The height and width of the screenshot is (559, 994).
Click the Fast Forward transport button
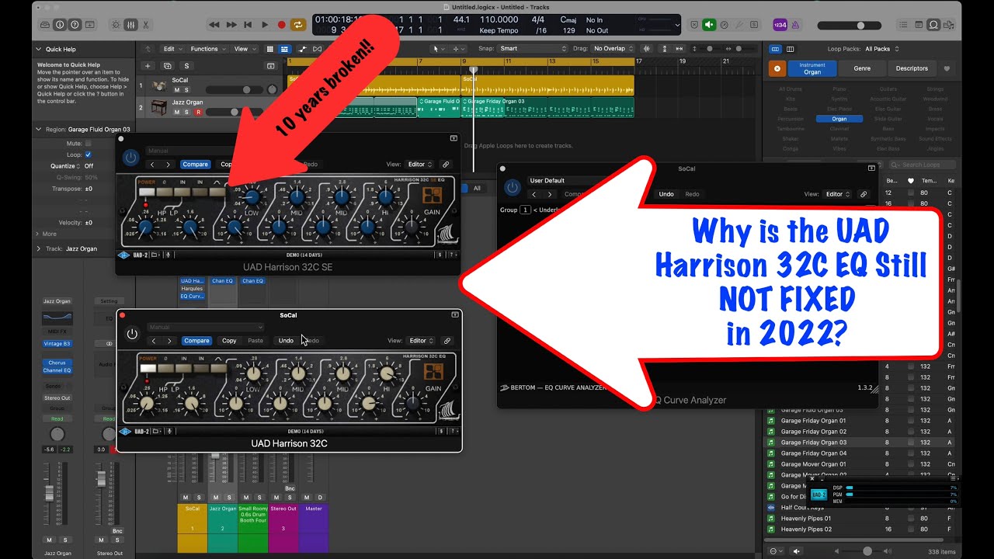(231, 25)
